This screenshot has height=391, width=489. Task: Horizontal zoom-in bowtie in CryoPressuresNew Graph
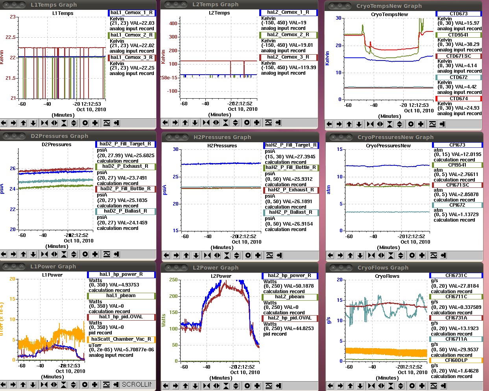tap(371, 255)
